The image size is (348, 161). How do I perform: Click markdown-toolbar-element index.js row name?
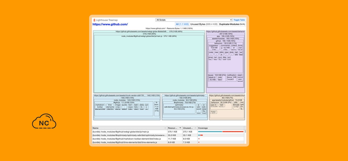coord(127,139)
